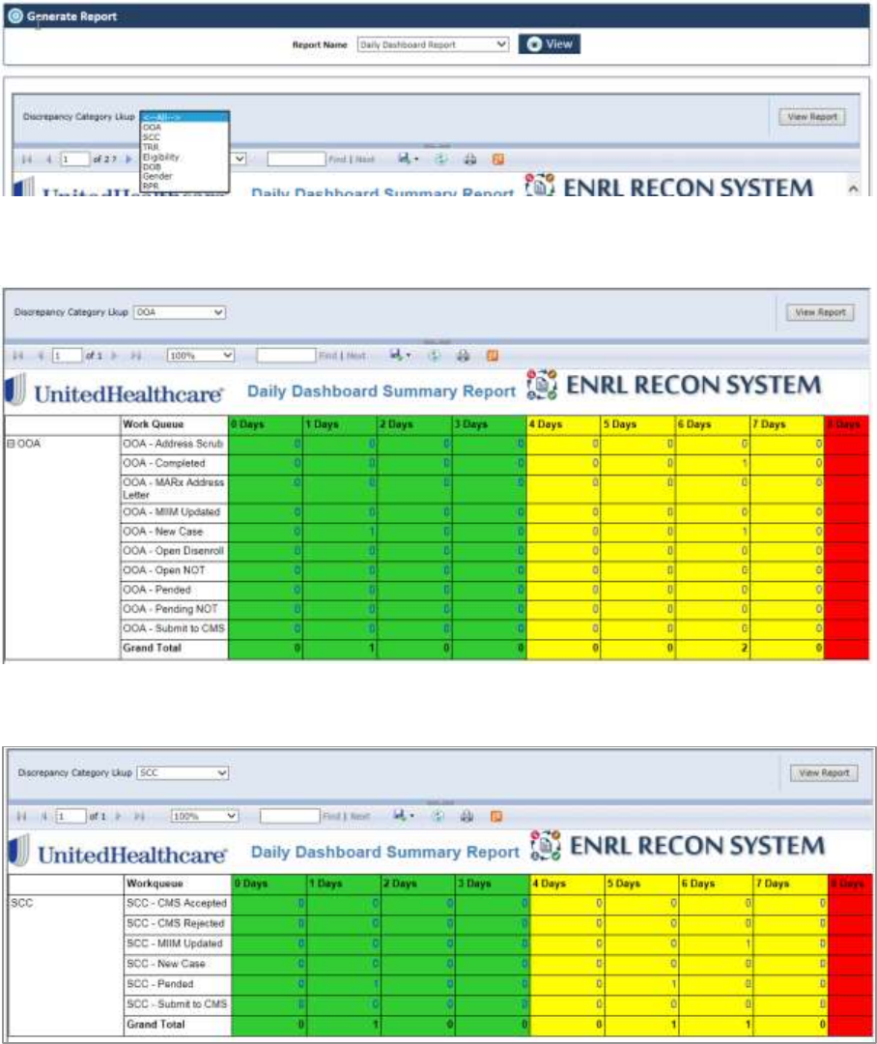This screenshot has height=1044, width=877.
Task: Collapse the OOA group row in the table
Action: [10, 444]
